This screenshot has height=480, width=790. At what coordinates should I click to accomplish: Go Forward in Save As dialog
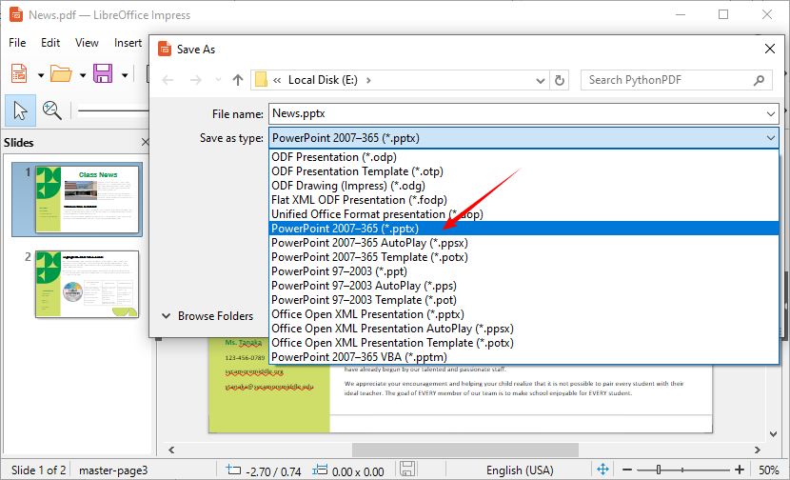[x=195, y=80]
